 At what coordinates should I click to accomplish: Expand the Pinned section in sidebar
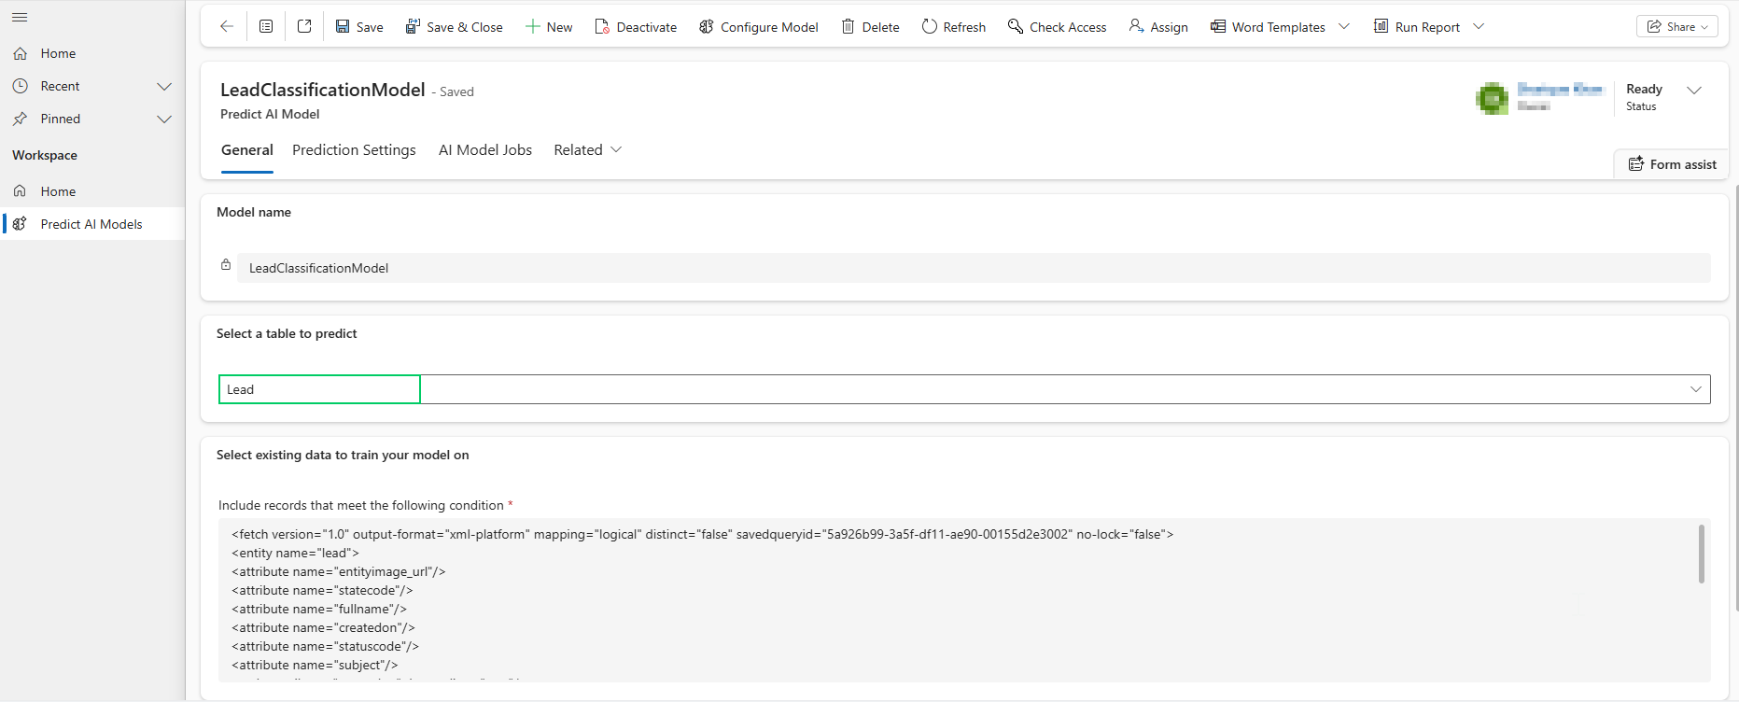164,119
